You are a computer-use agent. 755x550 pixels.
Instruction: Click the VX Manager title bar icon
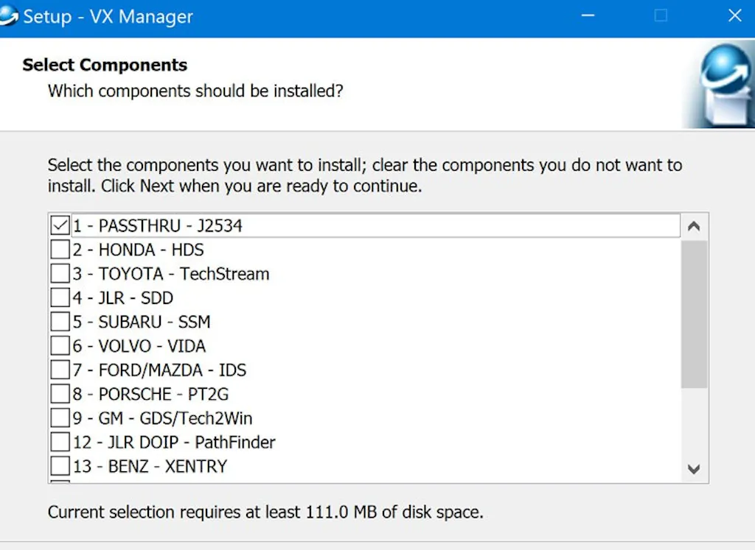(8, 15)
